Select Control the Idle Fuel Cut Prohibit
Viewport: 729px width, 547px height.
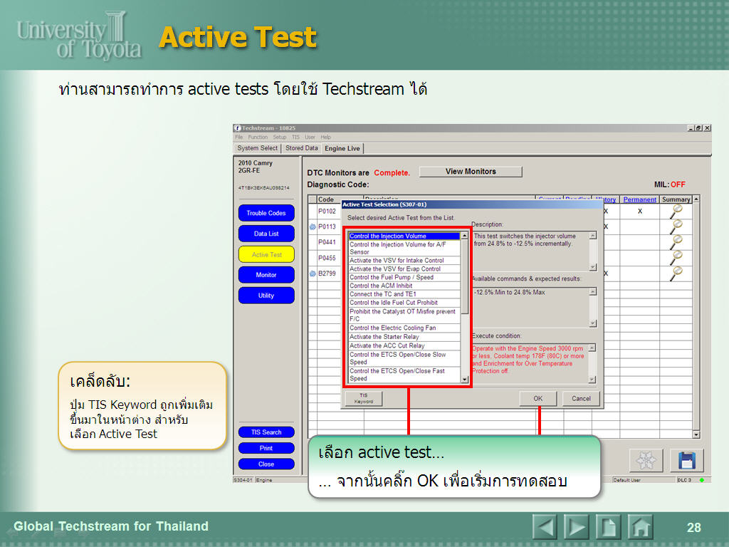pos(404,302)
